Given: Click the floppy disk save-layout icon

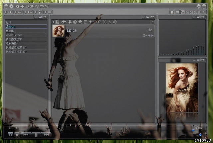Looking at the screenshot, I should 183,12.
